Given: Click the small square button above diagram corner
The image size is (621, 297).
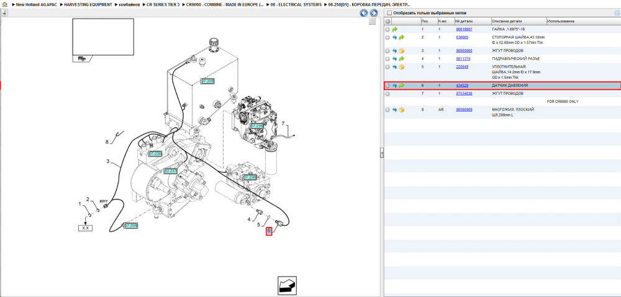Looking at the screenshot, I should click(372, 22).
